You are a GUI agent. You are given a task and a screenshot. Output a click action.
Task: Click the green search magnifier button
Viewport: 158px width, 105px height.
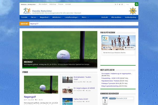click(136, 4)
